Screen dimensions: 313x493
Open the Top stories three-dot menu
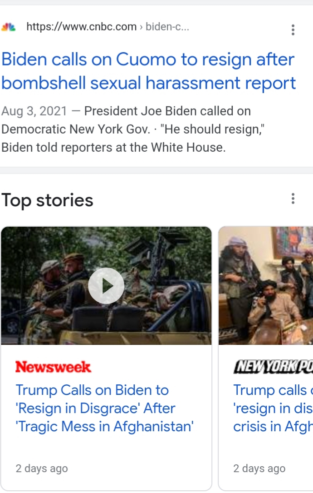pyautogui.click(x=293, y=199)
